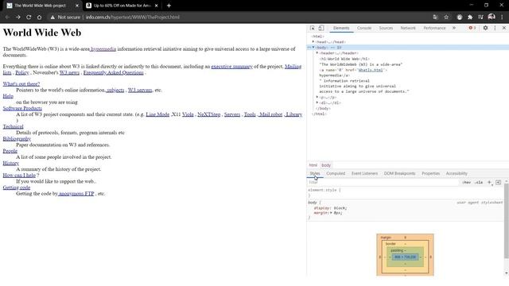Expand the head node in DOM tree
The image size is (509, 286).
313,42
